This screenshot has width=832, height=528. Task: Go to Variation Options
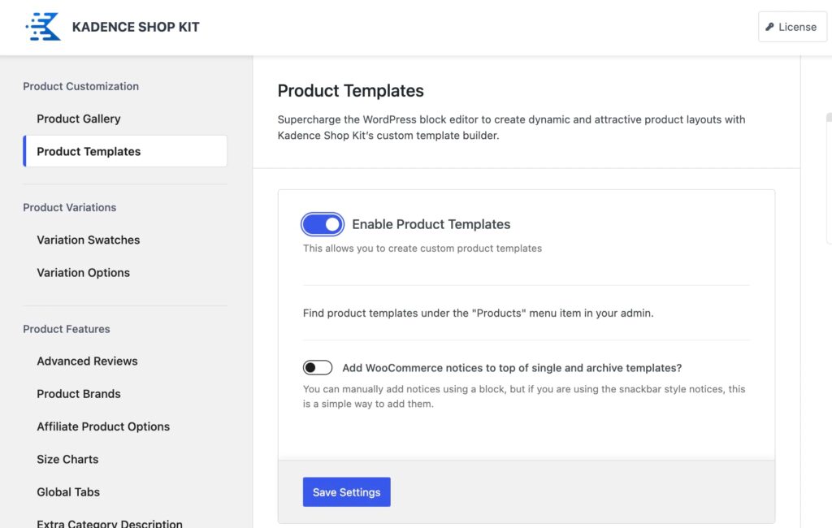pos(84,273)
